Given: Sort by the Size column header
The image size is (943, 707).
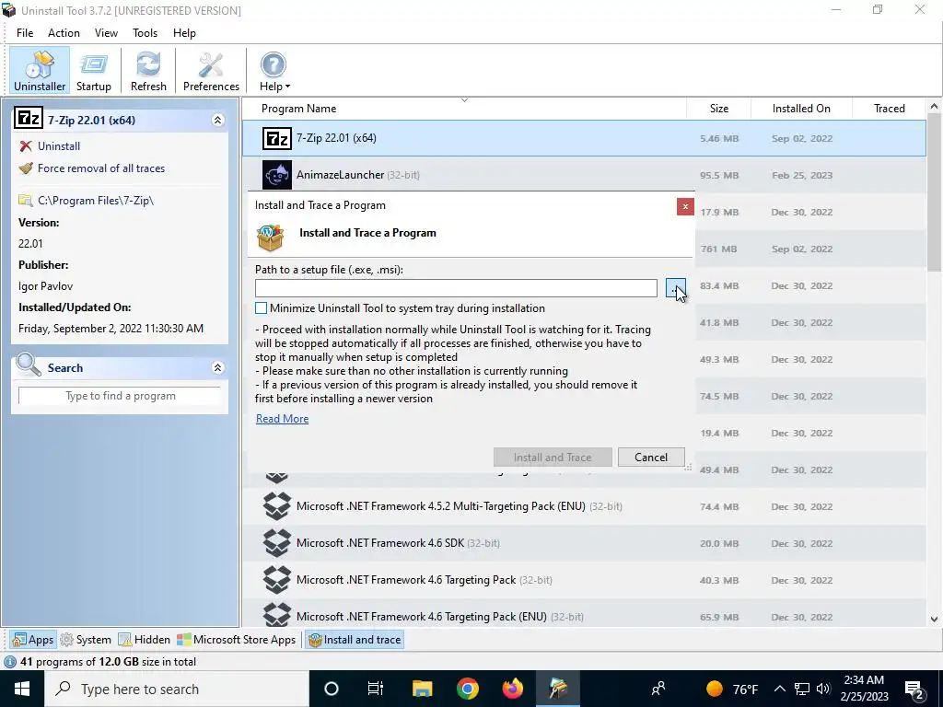Looking at the screenshot, I should coord(718,109).
